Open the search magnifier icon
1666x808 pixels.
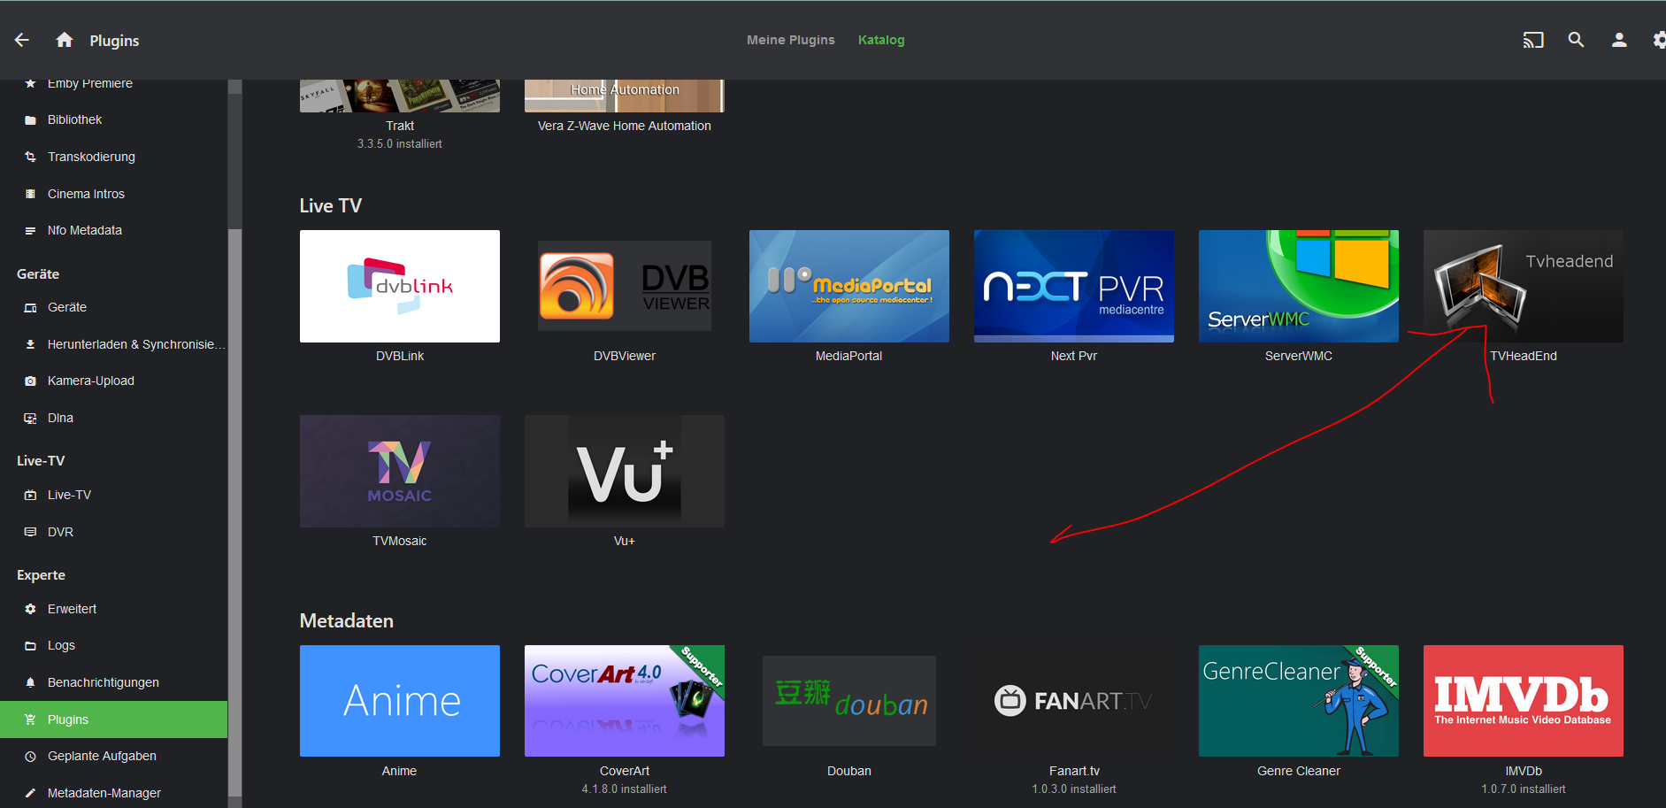[1576, 40]
